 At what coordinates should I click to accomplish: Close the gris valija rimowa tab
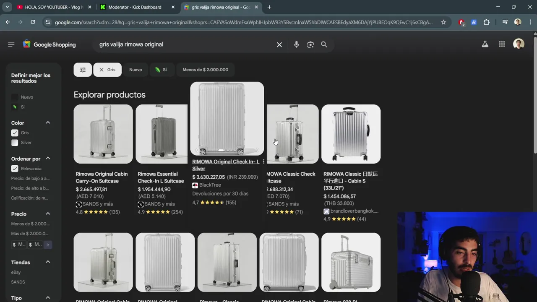click(257, 7)
